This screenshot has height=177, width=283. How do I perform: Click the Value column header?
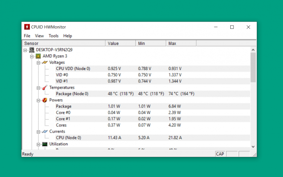pos(120,43)
